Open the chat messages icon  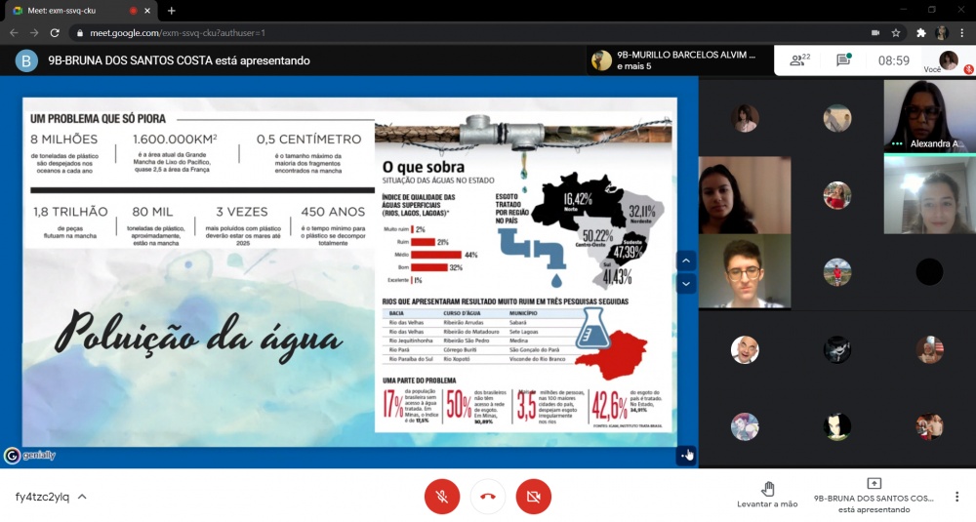[843, 60]
